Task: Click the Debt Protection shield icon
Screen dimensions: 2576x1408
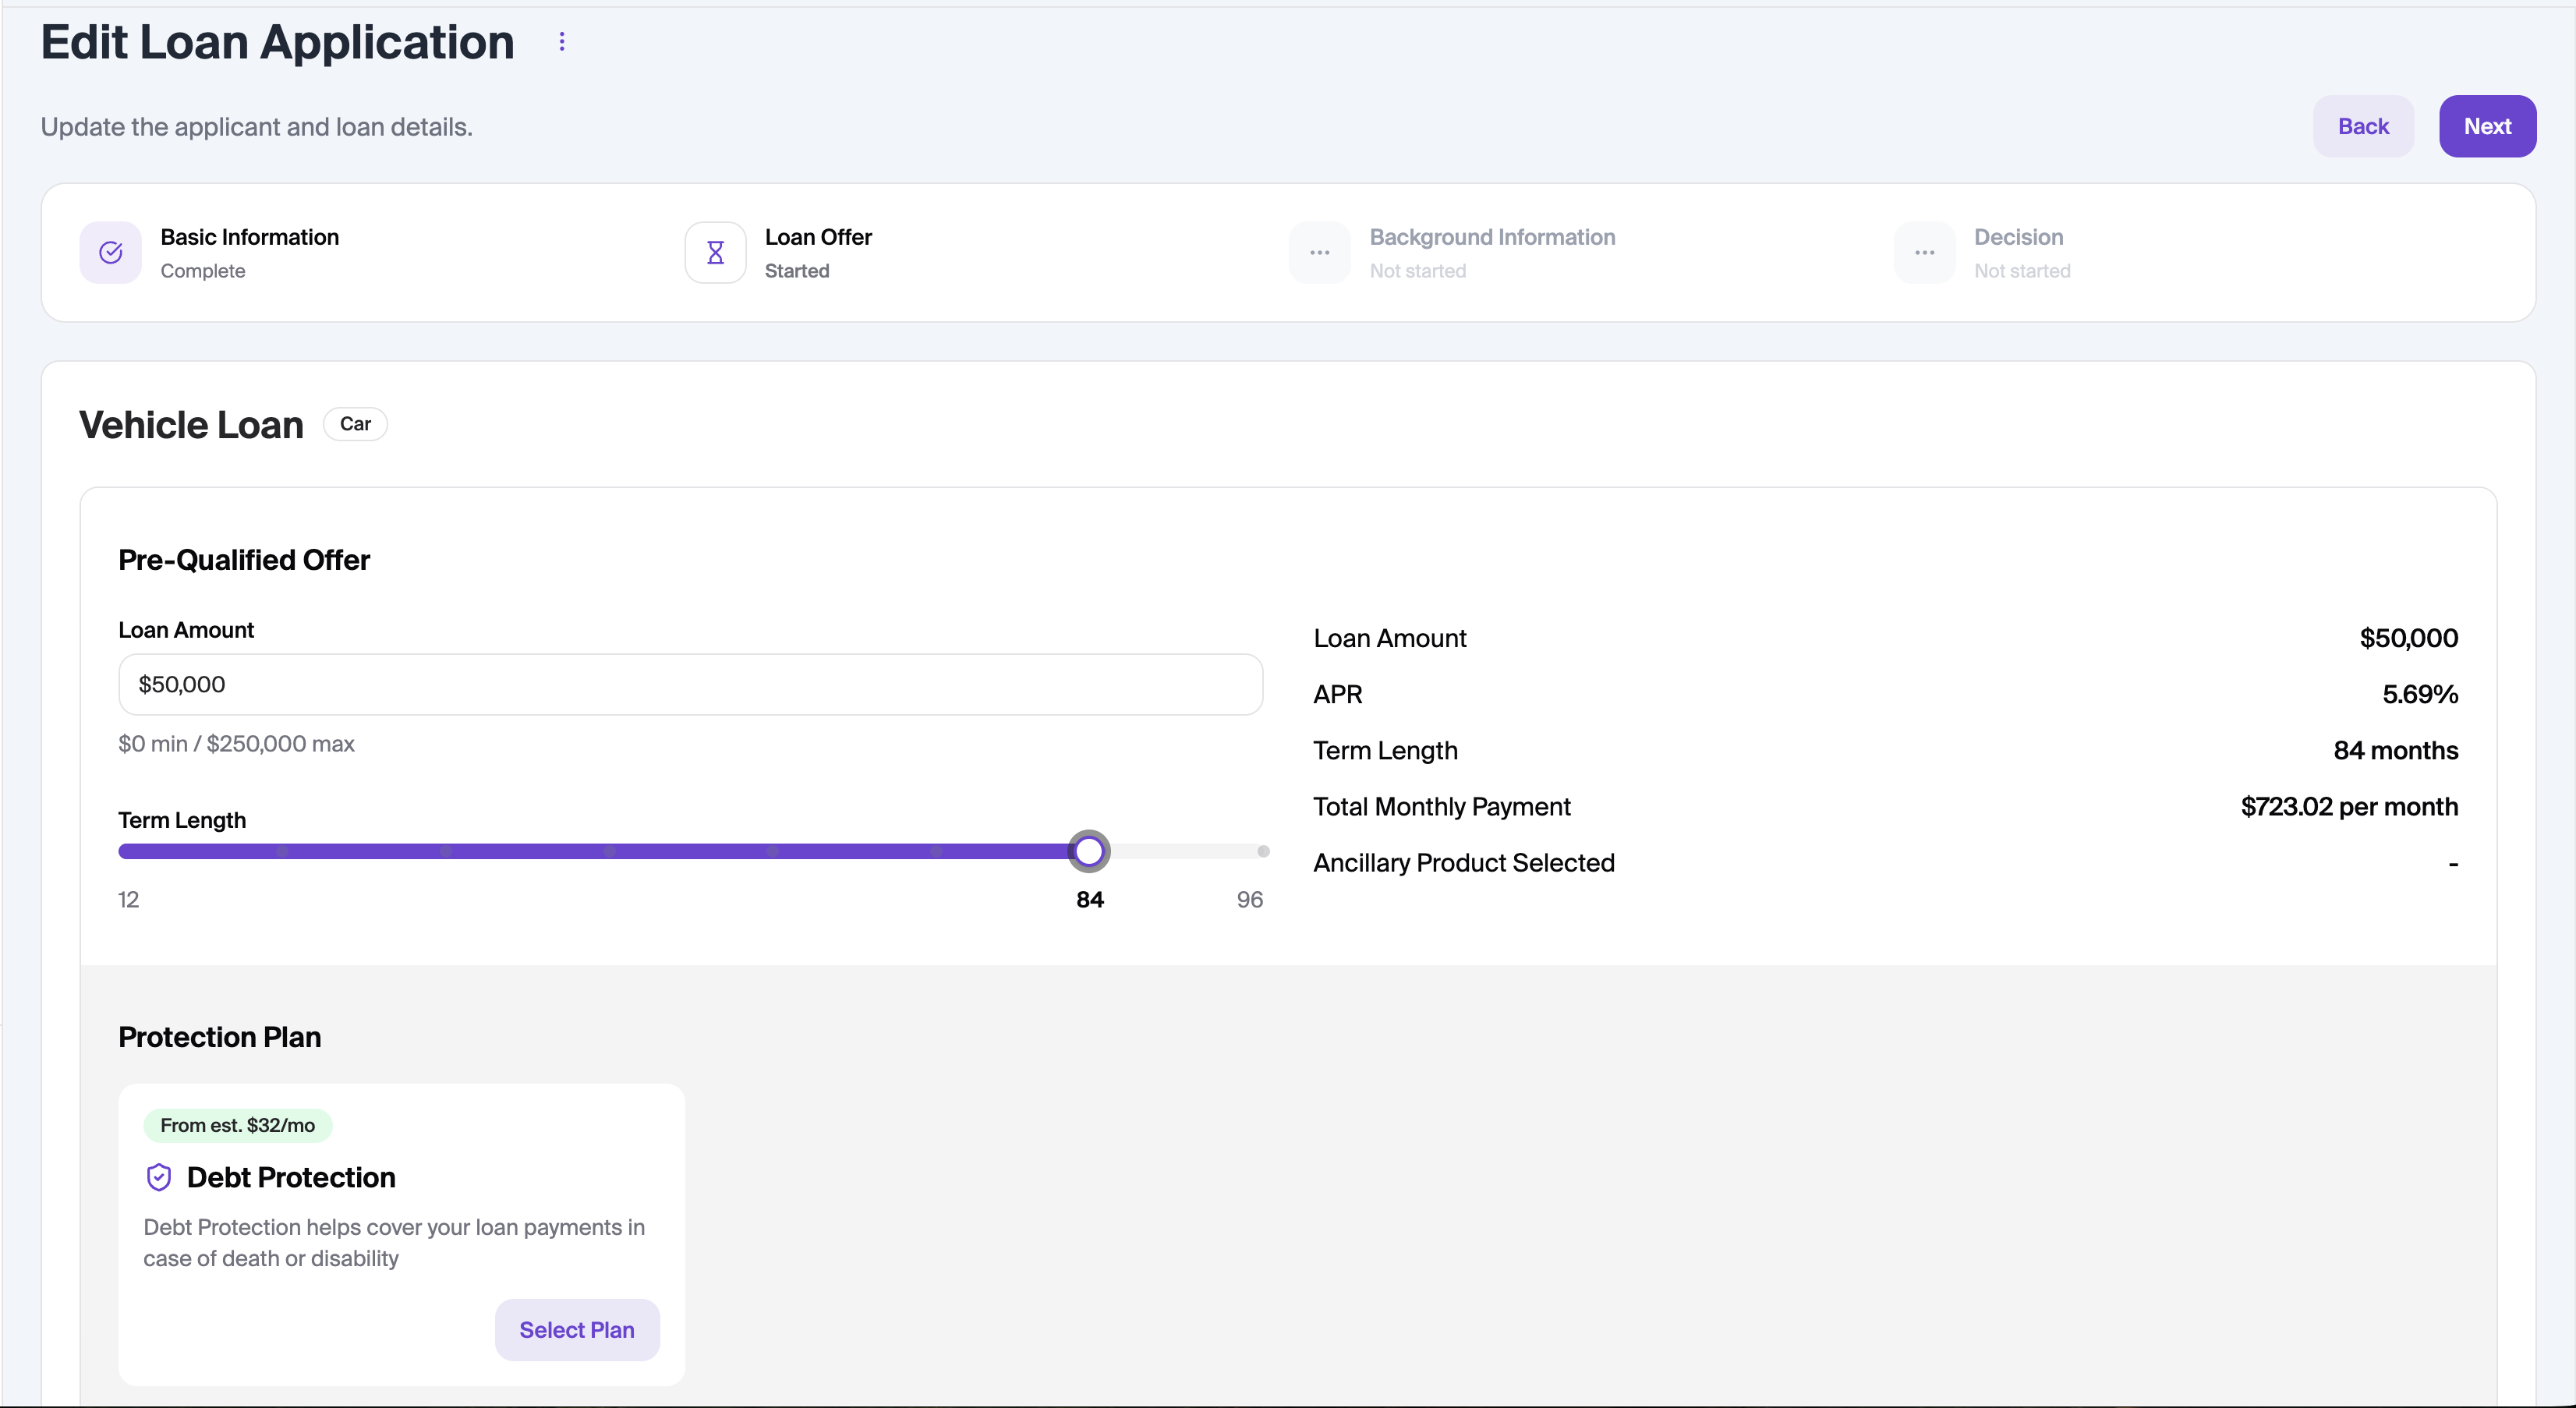Action: pos(159,1177)
